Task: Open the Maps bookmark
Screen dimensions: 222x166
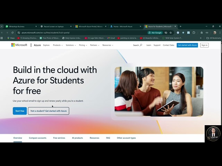Action: pos(11,38)
